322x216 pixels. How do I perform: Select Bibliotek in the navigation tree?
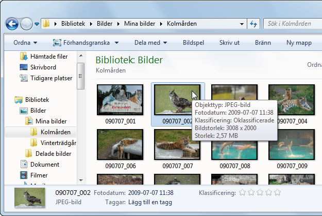click(x=37, y=100)
